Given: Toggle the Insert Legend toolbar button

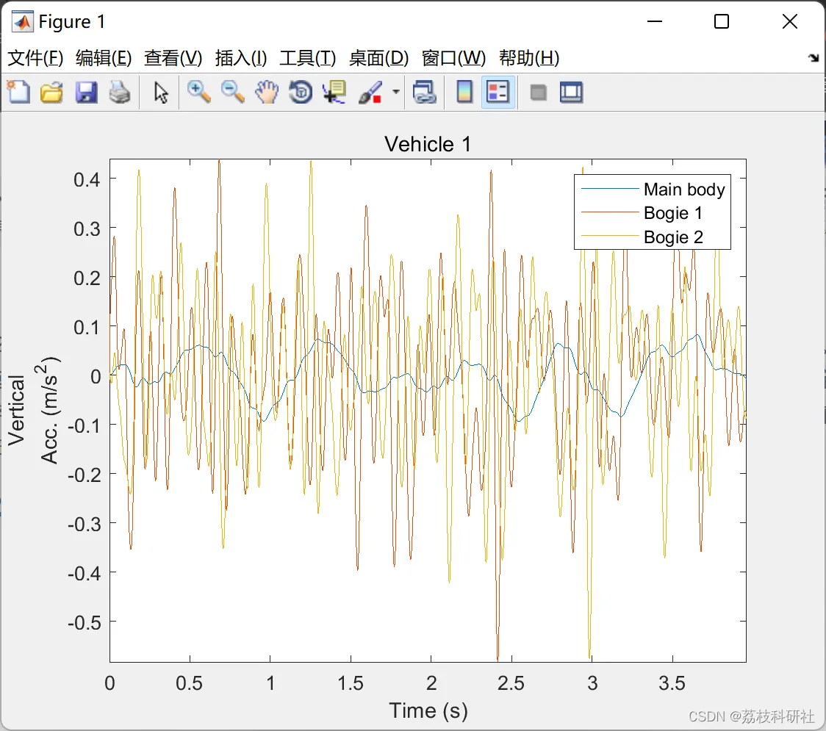Looking at the screenshot, I should click(498, 92).
